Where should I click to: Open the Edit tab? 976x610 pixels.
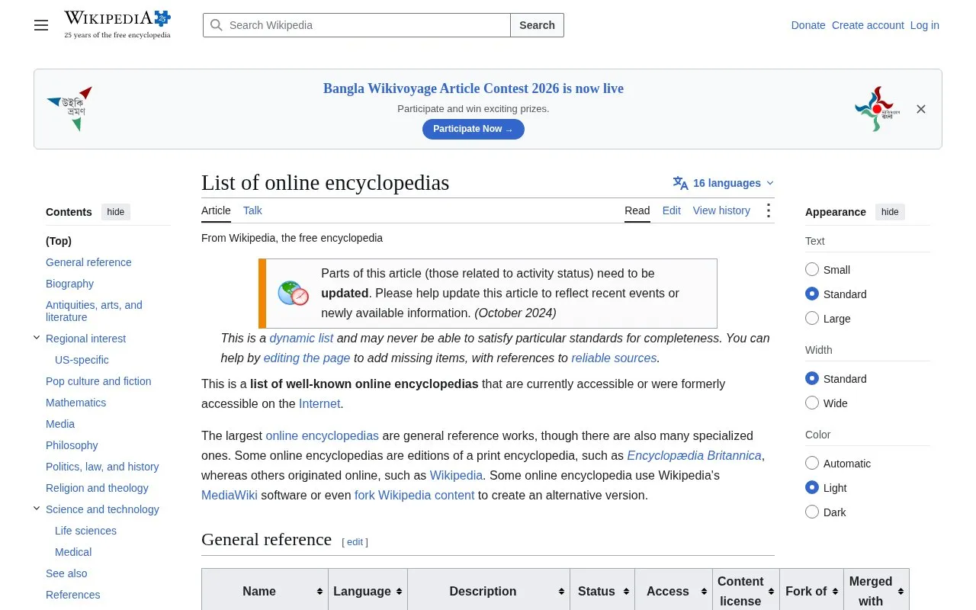point(672,210)
